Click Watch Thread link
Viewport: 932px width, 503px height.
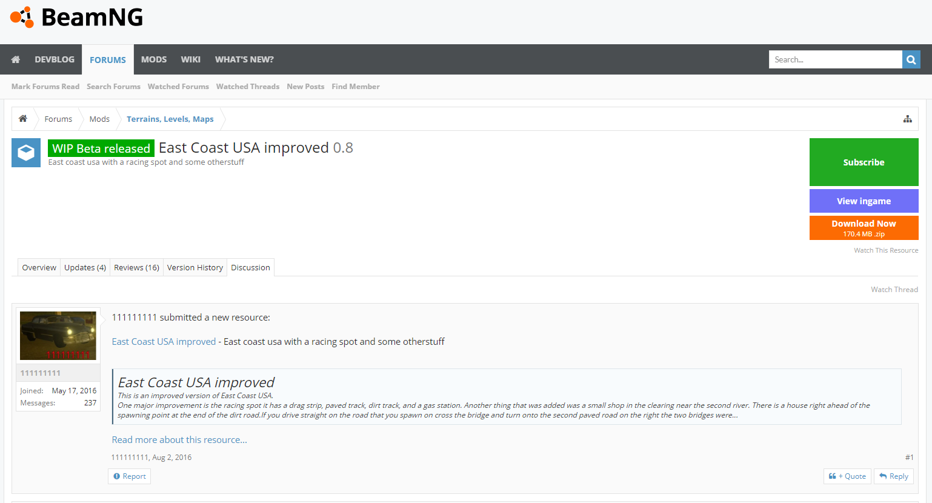pos(894,290)
